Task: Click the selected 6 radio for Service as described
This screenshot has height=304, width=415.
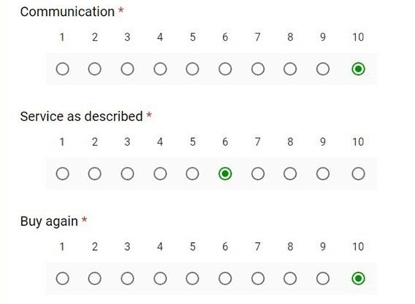Action: click(x=225, y=174)
